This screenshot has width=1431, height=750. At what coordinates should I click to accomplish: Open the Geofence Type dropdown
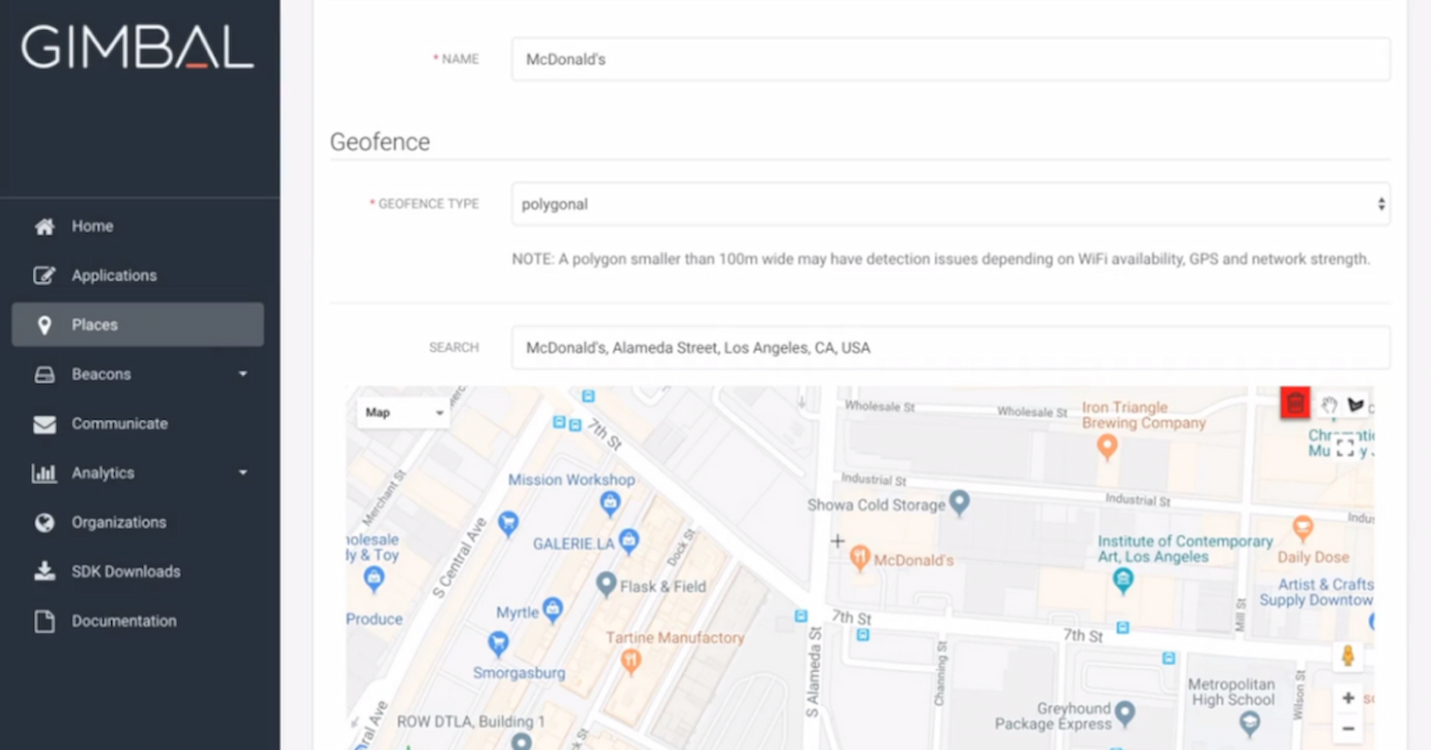pyautogui.click(x=949, y=204)
